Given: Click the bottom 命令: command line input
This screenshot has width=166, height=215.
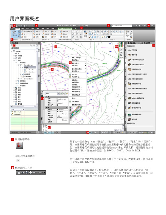Looking at the screenshot, I should (82, 130).
